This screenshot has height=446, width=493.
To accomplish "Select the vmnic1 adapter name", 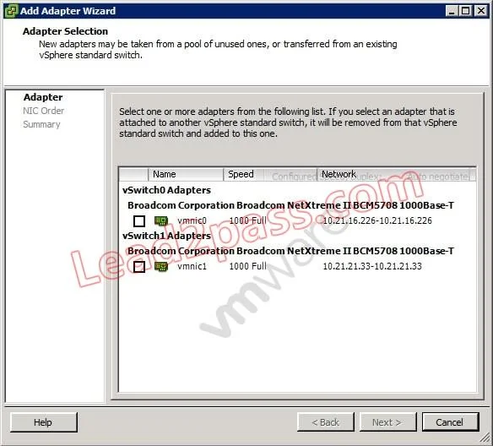I will (192, 266).
